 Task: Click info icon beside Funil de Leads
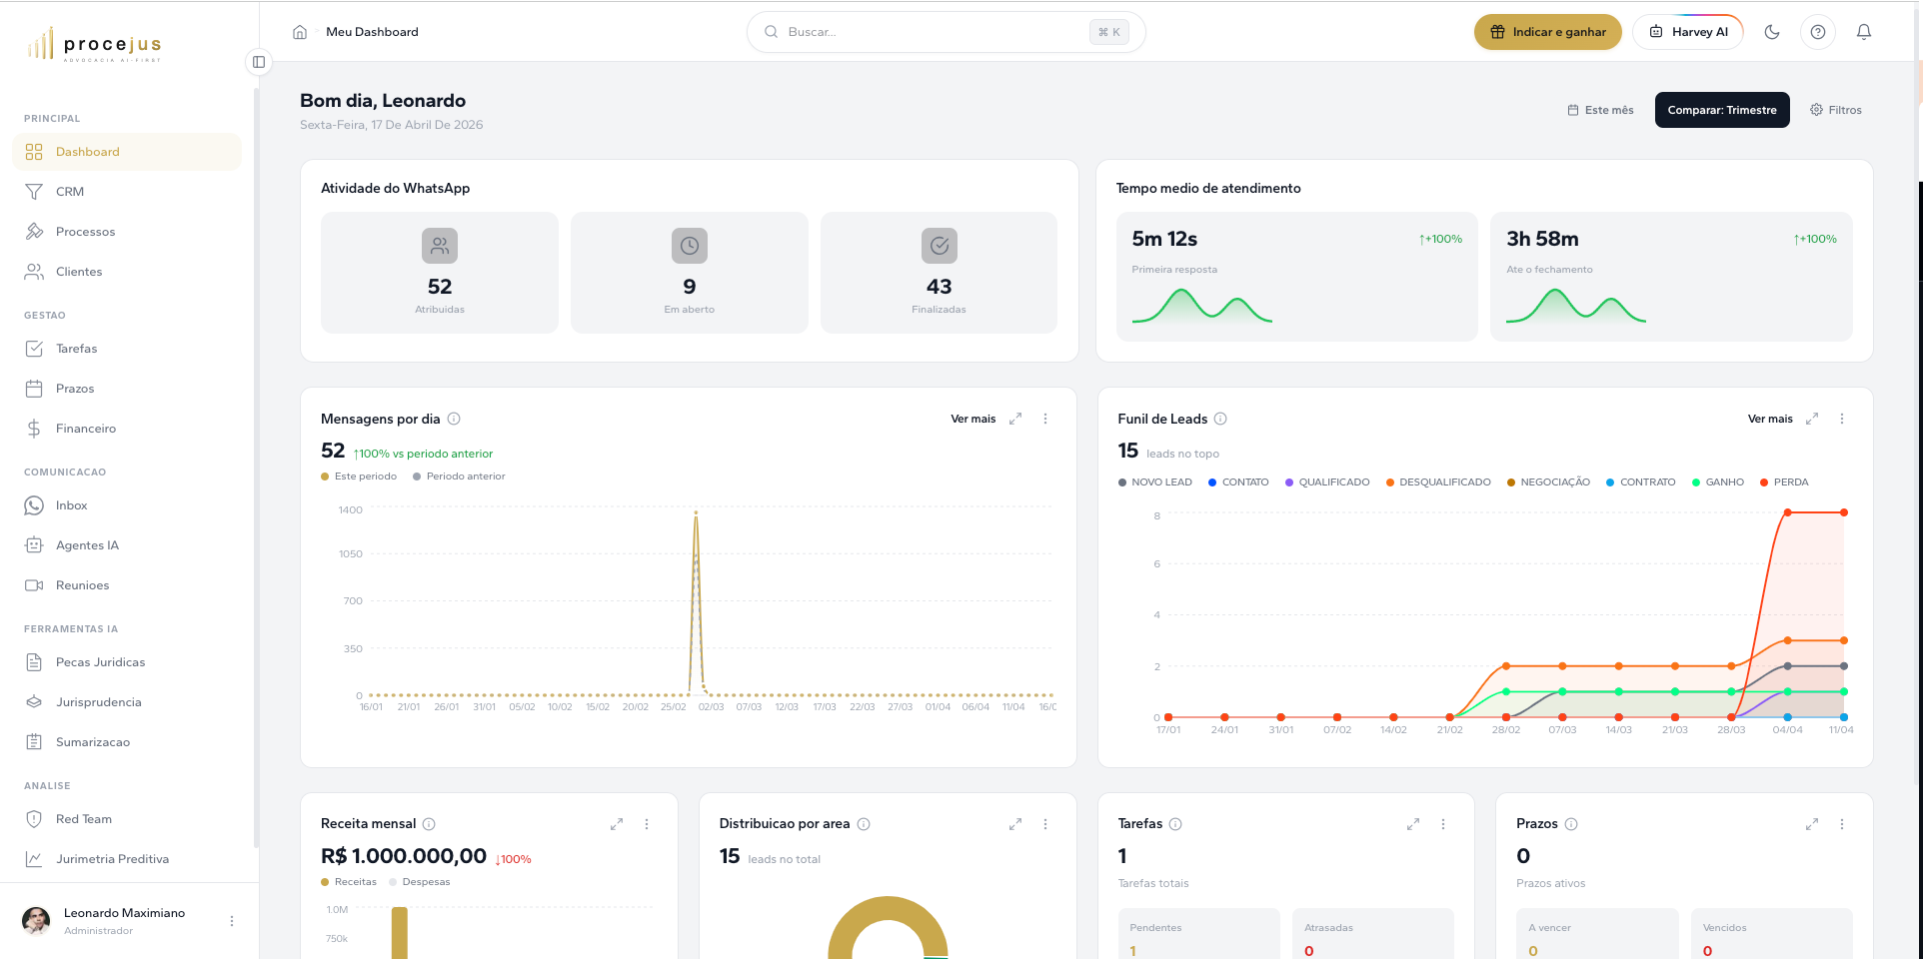pos(1220,419)
